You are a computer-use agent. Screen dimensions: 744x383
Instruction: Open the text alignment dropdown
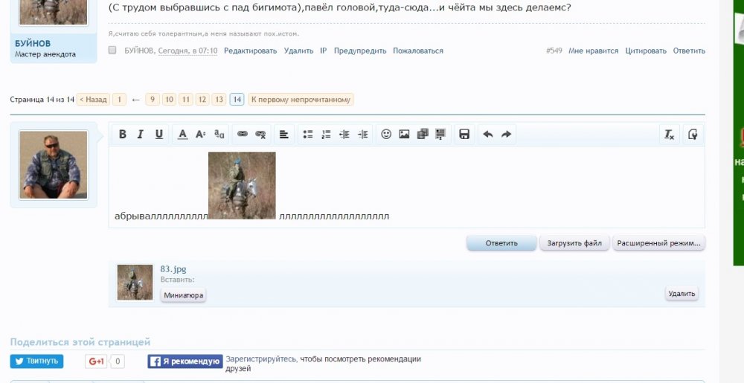(283, 135)
